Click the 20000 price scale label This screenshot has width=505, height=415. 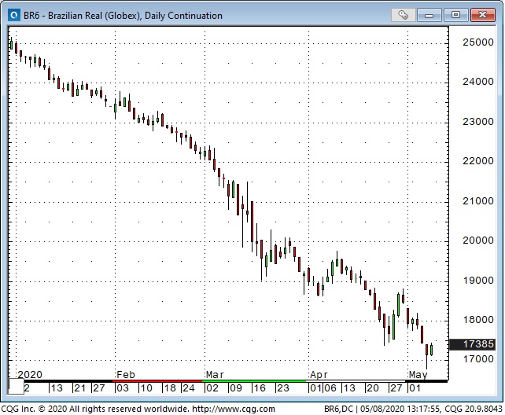478,241
